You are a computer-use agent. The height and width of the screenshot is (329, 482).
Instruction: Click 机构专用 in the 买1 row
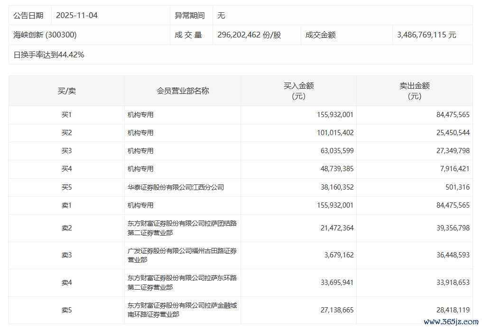140,115
